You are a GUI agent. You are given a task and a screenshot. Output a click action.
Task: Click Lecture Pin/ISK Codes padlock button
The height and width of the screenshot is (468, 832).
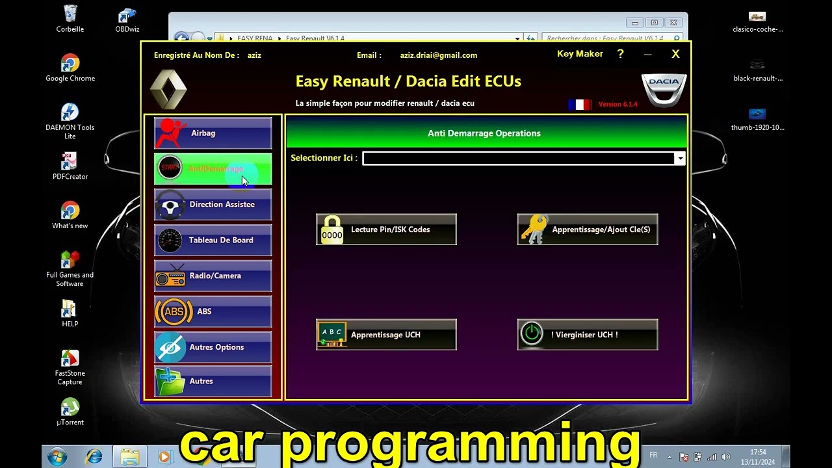pyautogui.click(x=386, y=229)
